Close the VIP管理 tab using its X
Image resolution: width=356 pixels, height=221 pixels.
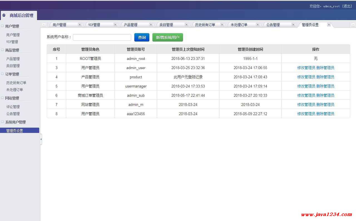tap(115, 25)
